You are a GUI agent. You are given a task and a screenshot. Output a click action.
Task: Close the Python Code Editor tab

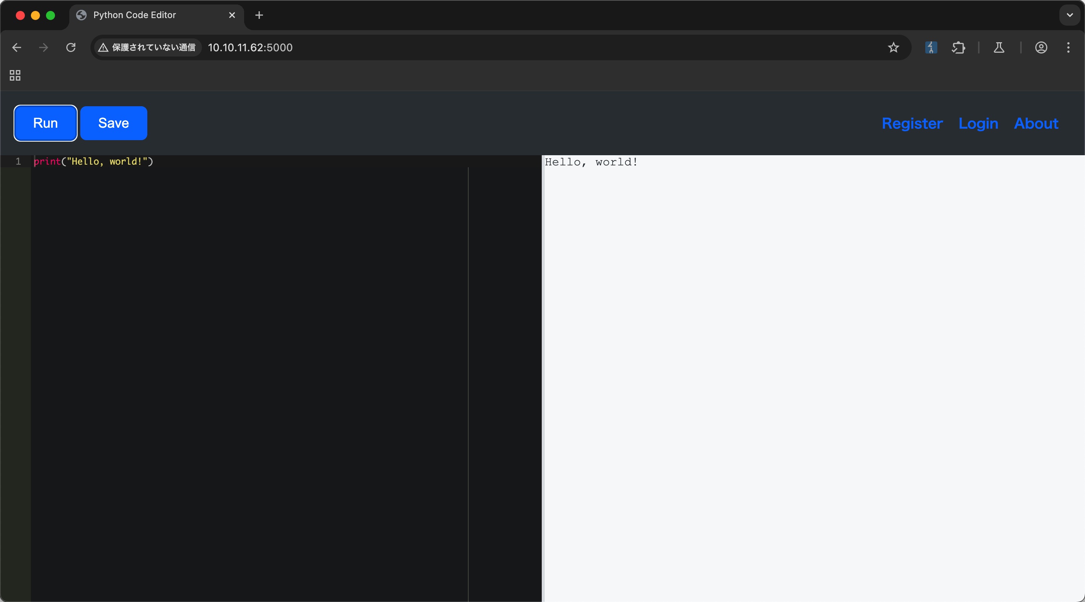coord(232,15)
